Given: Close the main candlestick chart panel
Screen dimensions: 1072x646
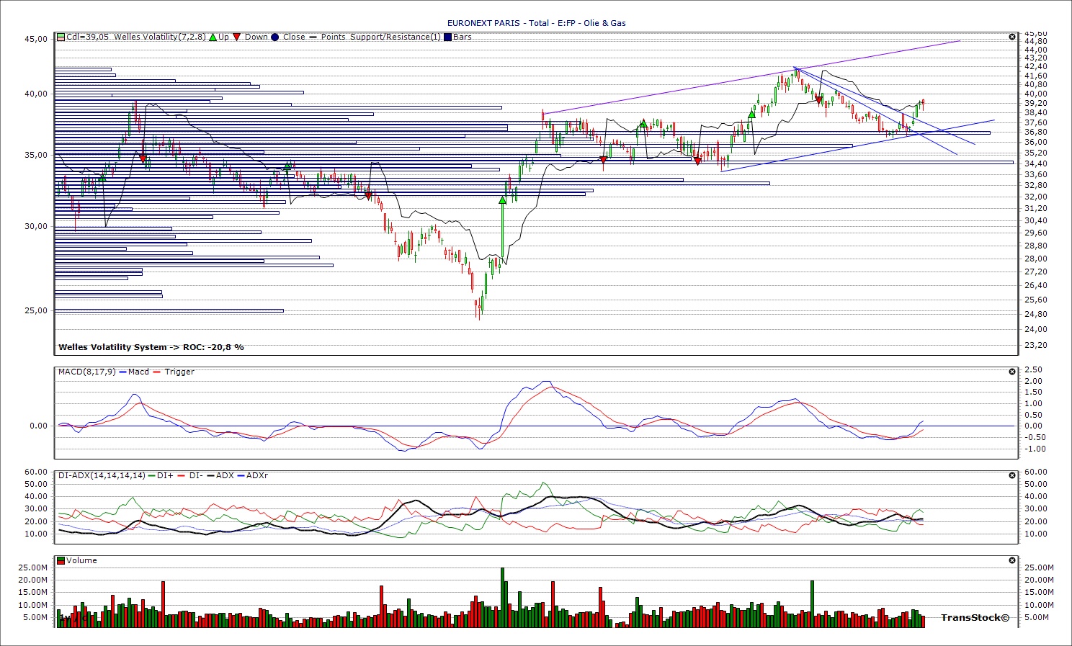Looking at the screenshot, I should pyautogui.click(x=1012, y=37).
